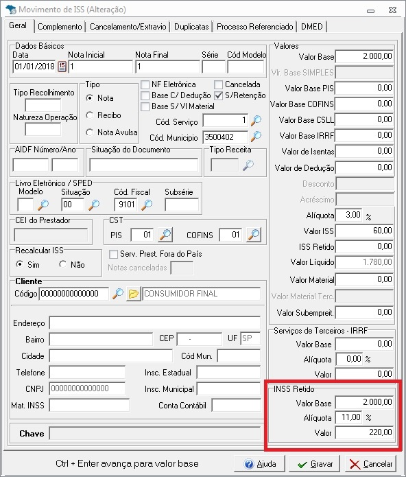
Task: Tick Serv. Prest. Fora do País
Action: click(x=113, y=254)
